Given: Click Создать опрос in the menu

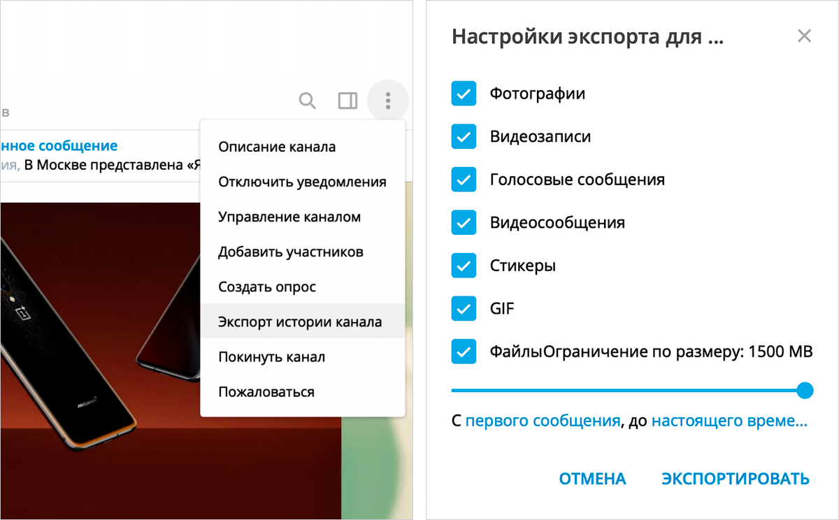Looking at the screenshot, I should (267, 287).
